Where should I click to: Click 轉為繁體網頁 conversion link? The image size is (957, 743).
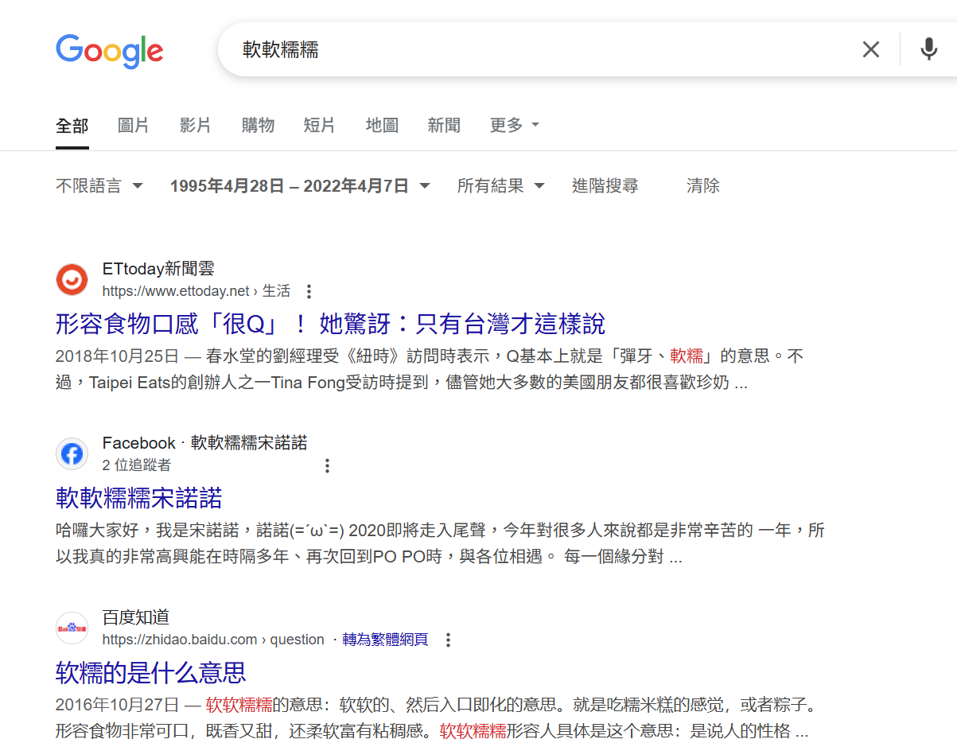click(x=385, y=640)
